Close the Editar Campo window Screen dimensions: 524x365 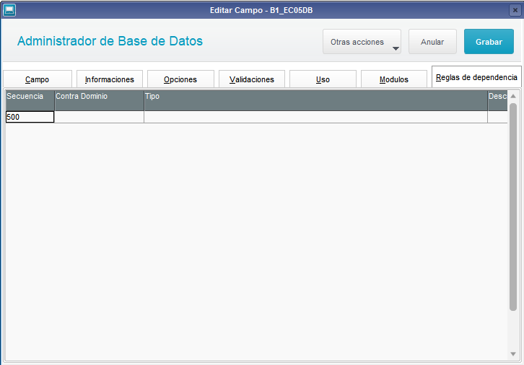[515, 10]
